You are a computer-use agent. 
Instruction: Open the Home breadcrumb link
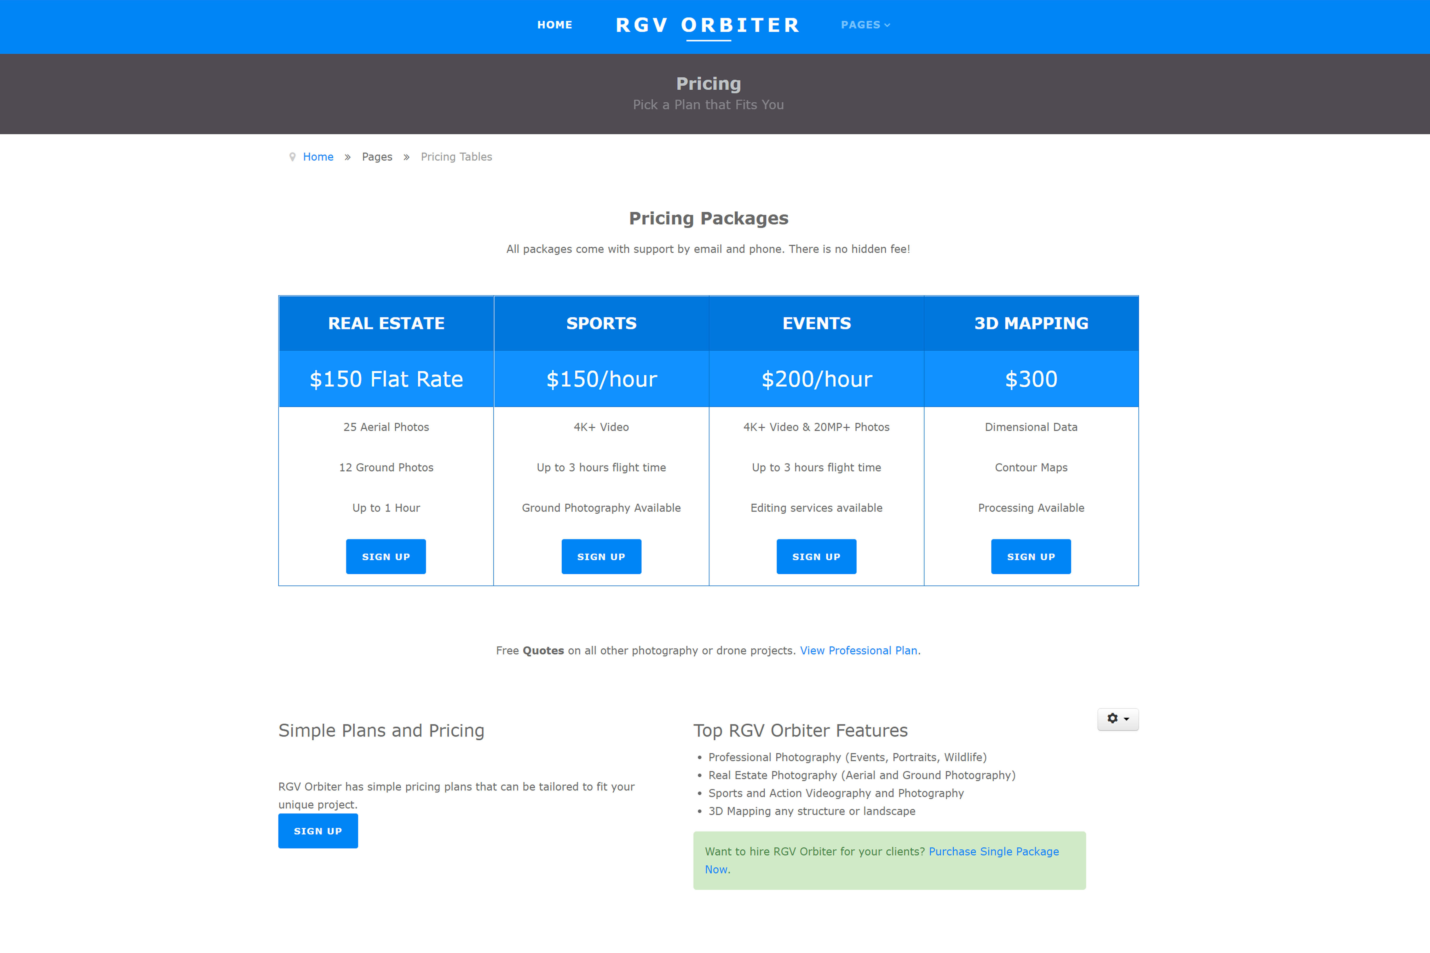(318, 157)
